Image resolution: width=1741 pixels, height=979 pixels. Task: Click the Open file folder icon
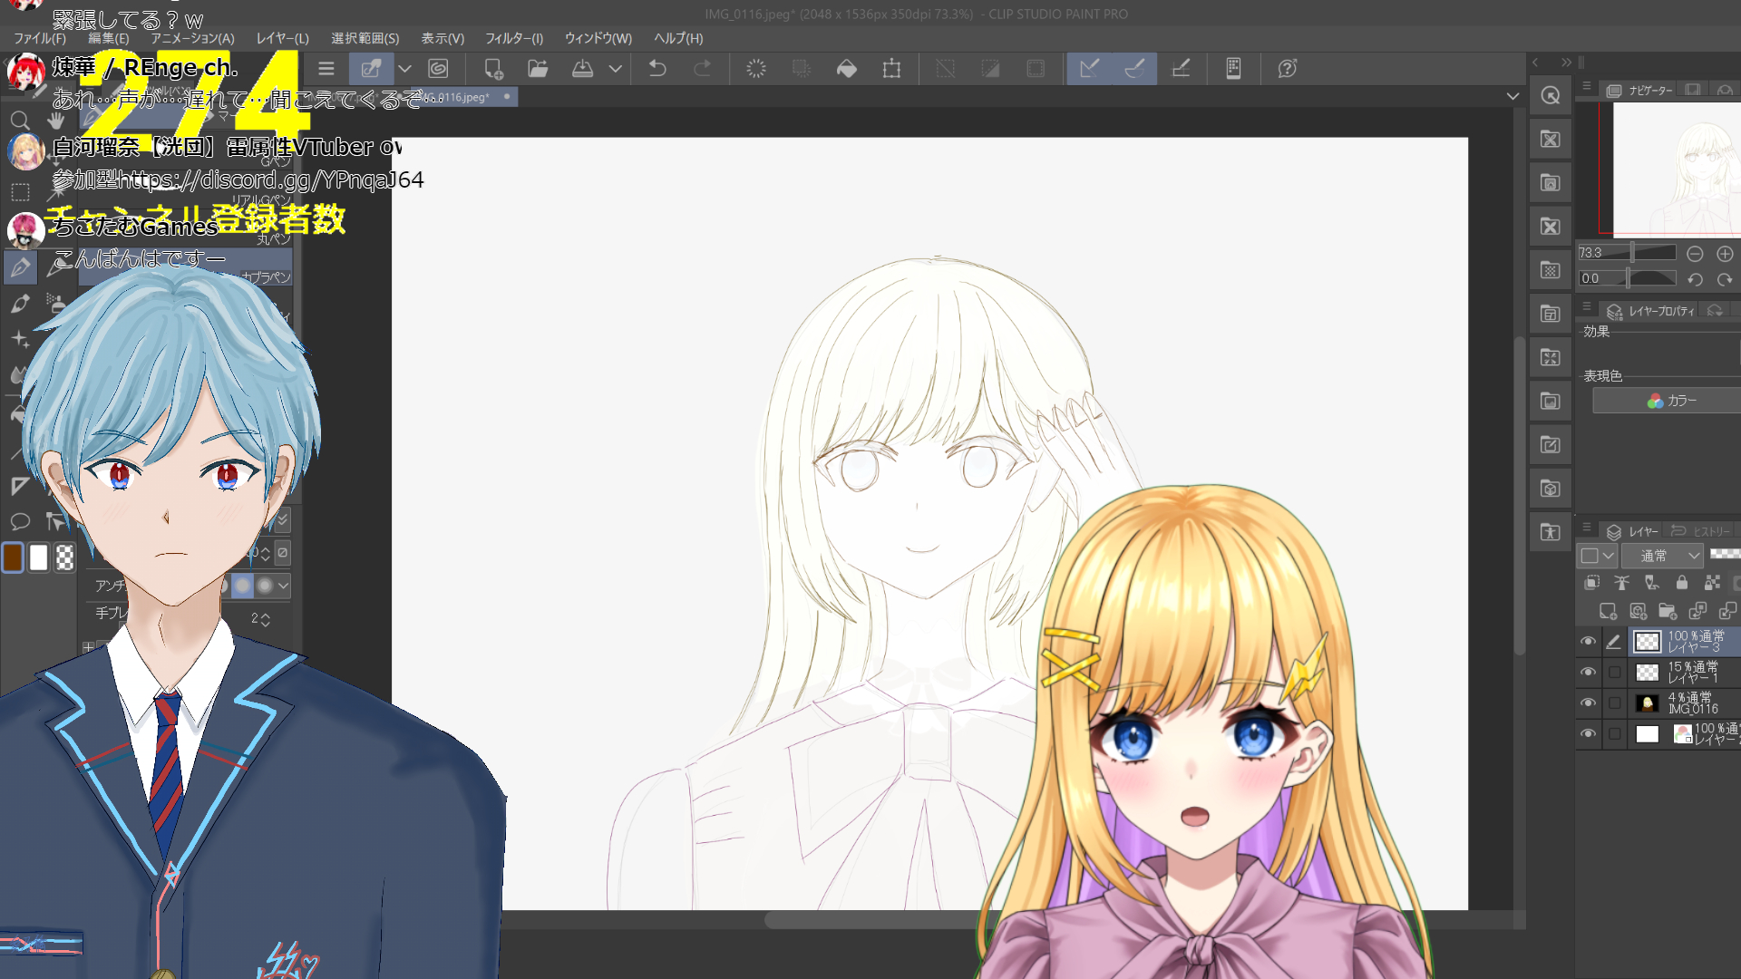538,68
